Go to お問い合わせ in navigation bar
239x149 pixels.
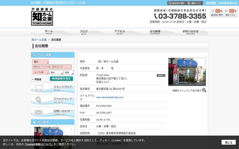pos(190,32)
